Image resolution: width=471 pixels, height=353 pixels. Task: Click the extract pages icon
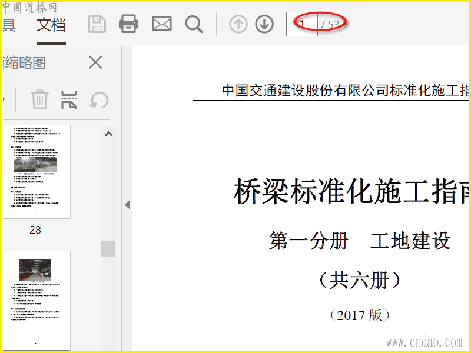coord(69,99)
